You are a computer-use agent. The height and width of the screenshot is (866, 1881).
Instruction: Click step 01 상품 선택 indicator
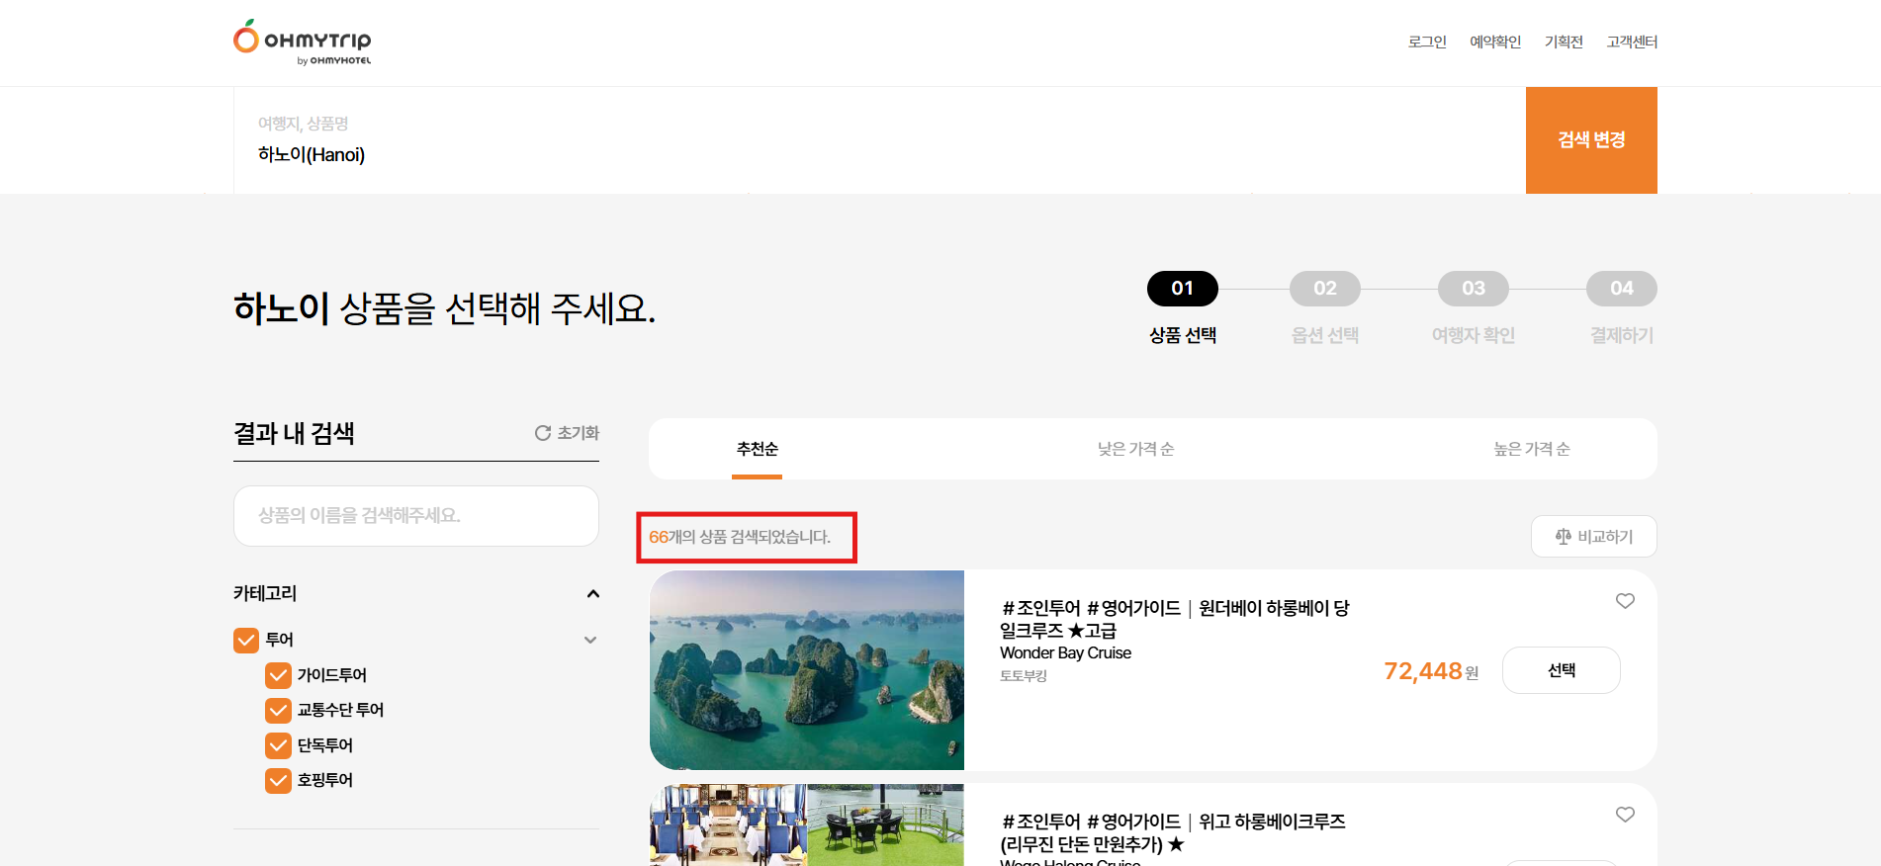click(1183, 308)
